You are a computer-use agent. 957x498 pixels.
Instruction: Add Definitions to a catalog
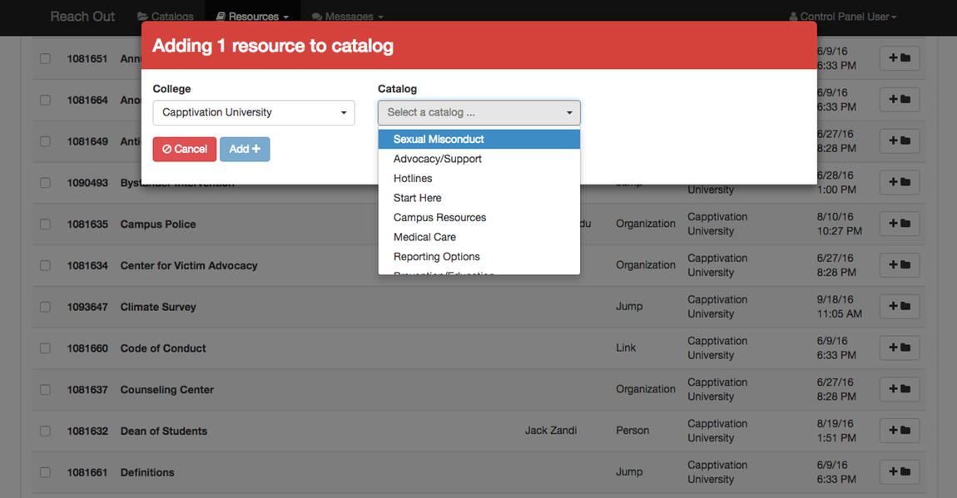900,471
